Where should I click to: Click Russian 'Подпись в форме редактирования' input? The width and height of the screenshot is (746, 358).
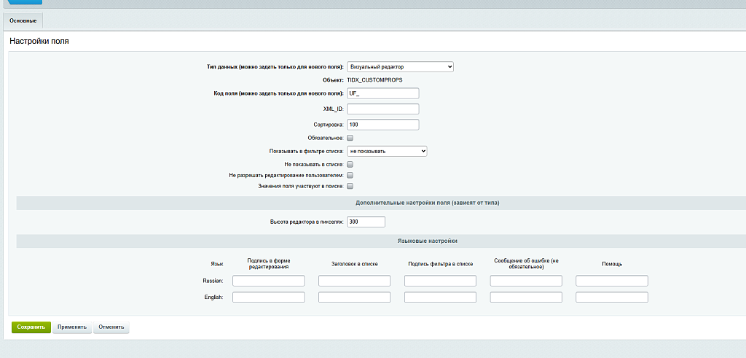(x=269, y=281)
